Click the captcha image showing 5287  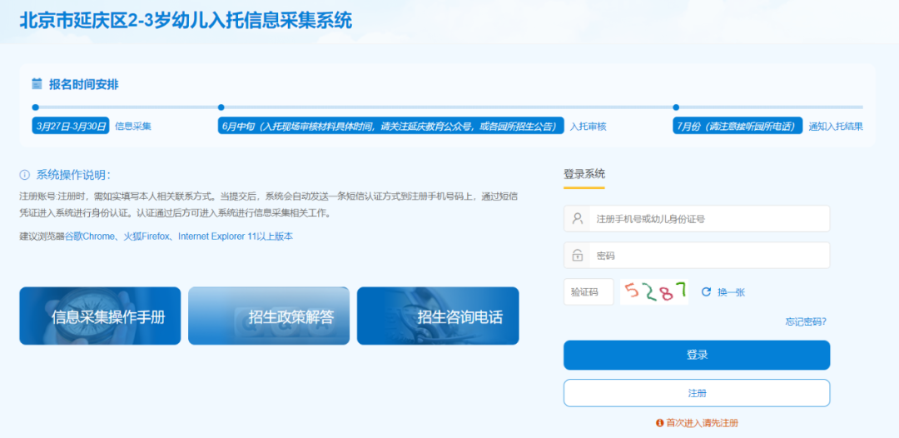[x=654, y=291]
